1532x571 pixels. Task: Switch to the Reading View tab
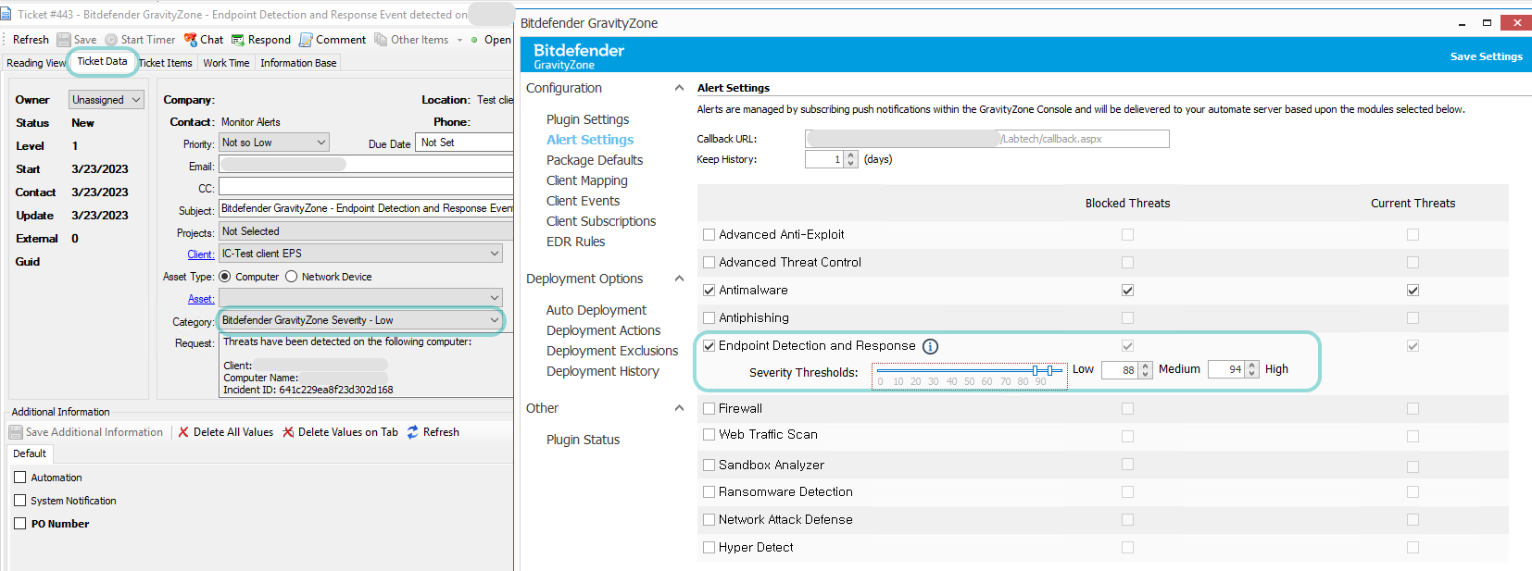coord(36,63)
